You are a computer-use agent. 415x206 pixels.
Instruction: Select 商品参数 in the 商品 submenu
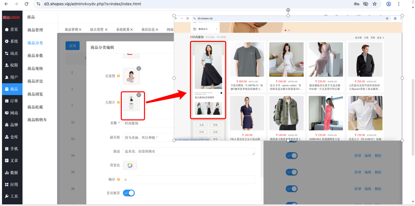(x=35, y=55)
